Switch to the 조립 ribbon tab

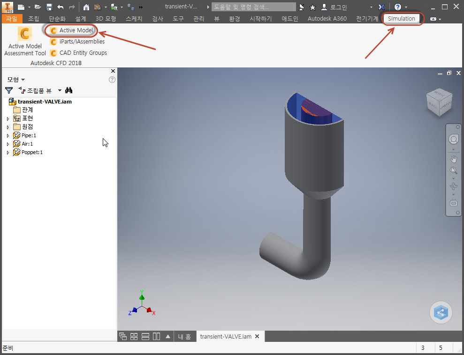[34, 19]
